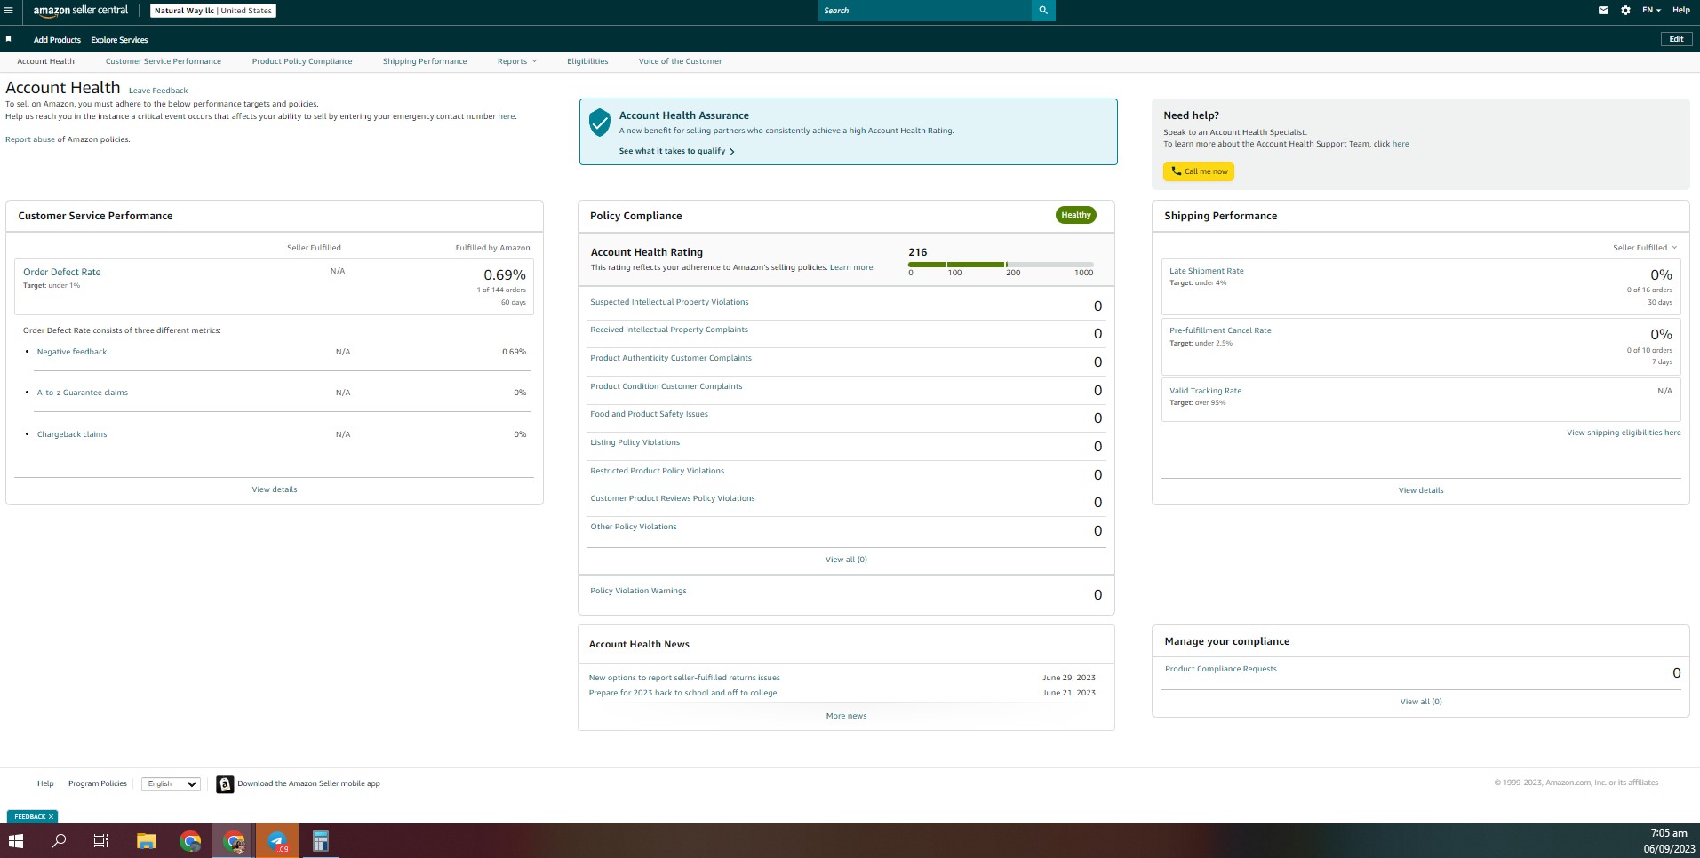Expand the Reports menu

517,61
